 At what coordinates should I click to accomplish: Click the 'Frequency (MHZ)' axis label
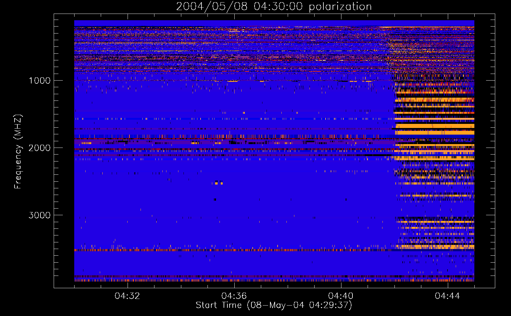[x=18, y=152]
